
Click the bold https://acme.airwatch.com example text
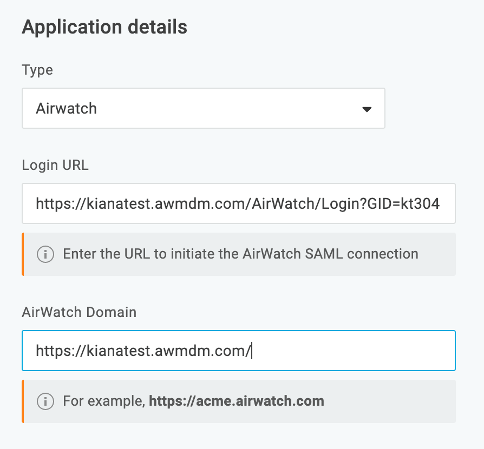(x=237, y=401)
